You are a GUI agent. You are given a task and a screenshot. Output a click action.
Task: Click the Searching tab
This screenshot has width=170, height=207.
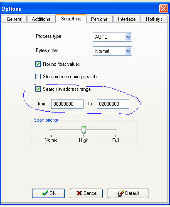[71, 19]
